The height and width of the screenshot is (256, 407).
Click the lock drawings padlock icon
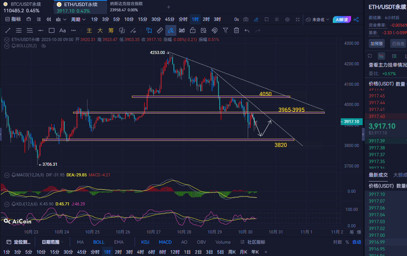click(193, 30)
